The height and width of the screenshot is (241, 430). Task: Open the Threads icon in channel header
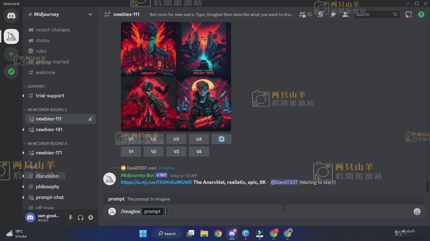click(x=303, y=14)
